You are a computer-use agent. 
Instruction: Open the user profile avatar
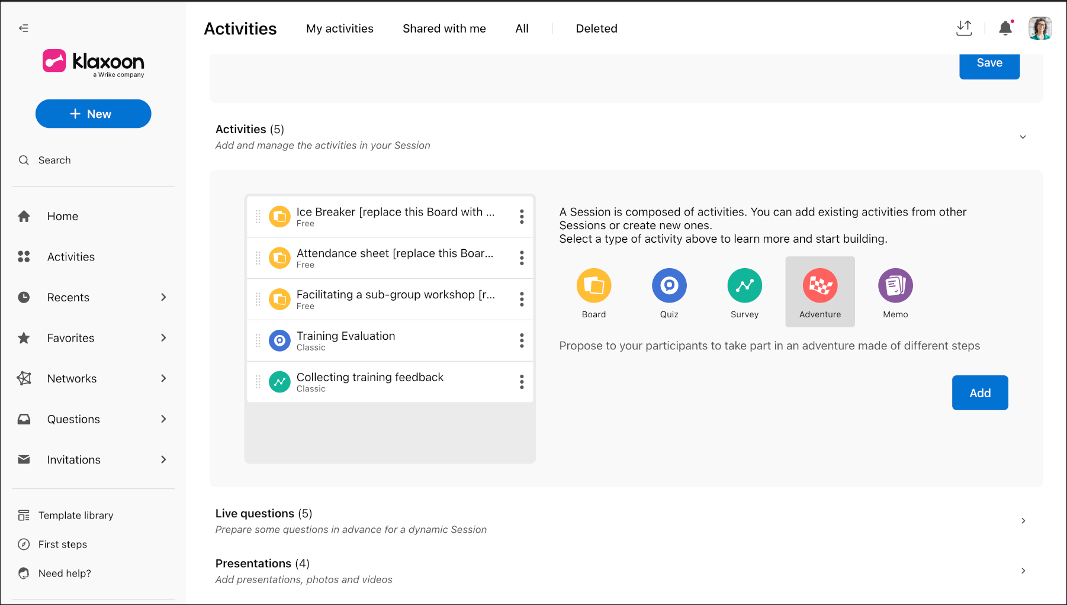(x=1040, y=28)
